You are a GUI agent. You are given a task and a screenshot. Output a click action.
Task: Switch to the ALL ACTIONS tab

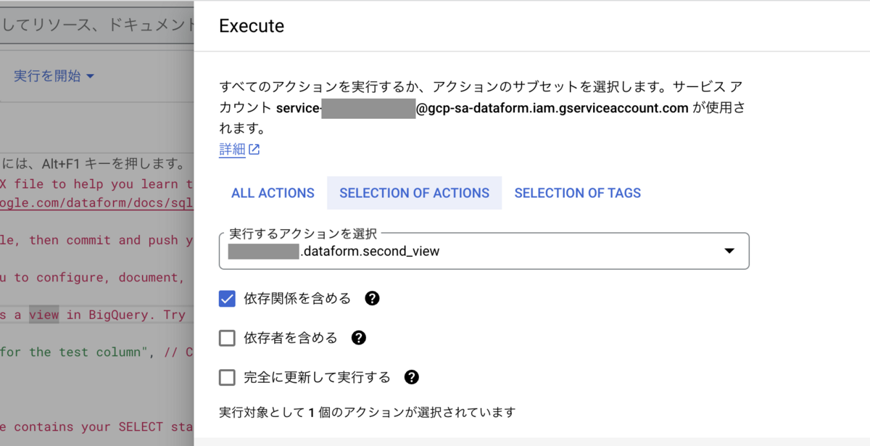[273, 194]
